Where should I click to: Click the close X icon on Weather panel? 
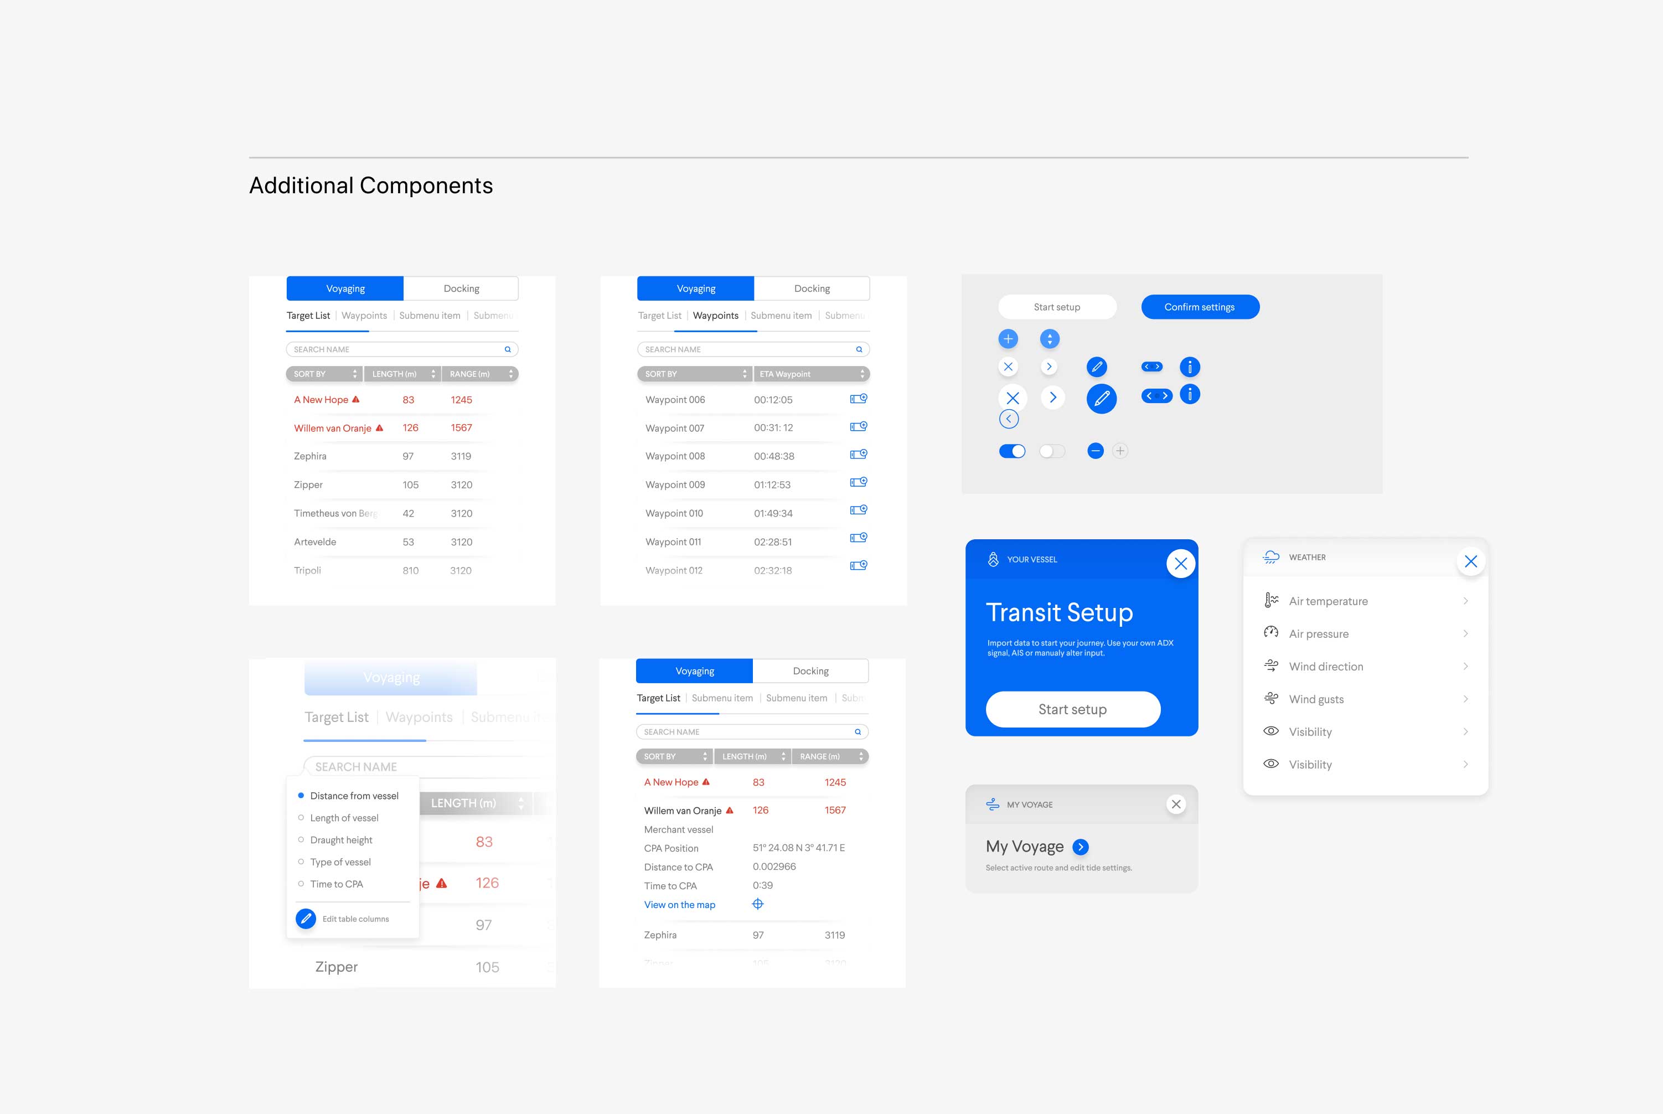point(1470,561)
